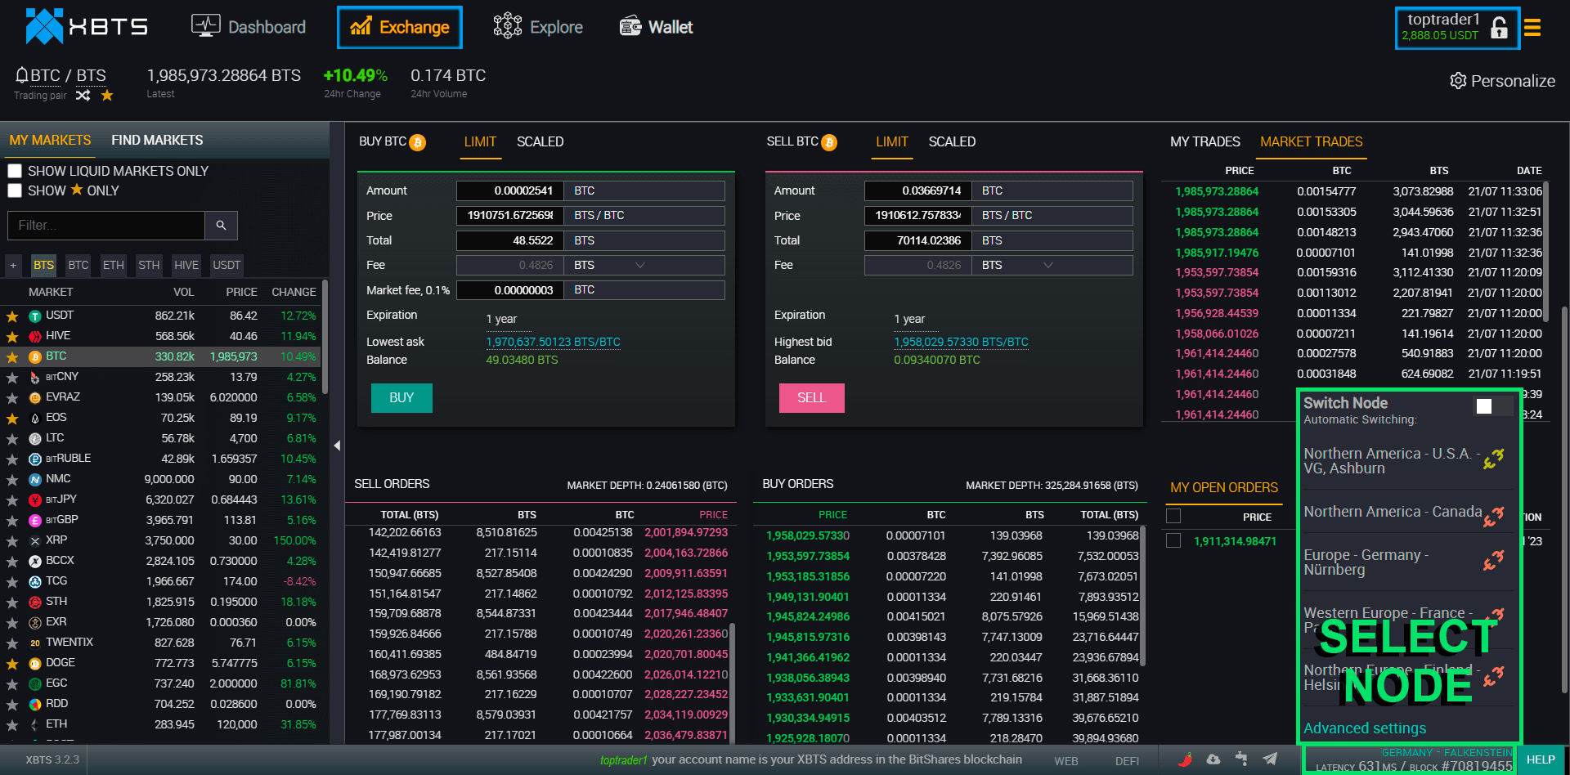This screenshot has height=775, width=1570.
Task: Open the BTS quote asset selector in pair title
Action: coord(91,75)
